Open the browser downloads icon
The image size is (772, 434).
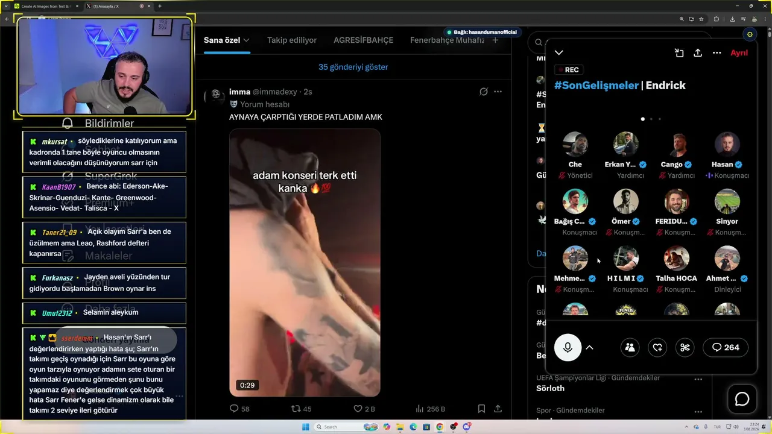pyautogui.click(x=732, y=19)
